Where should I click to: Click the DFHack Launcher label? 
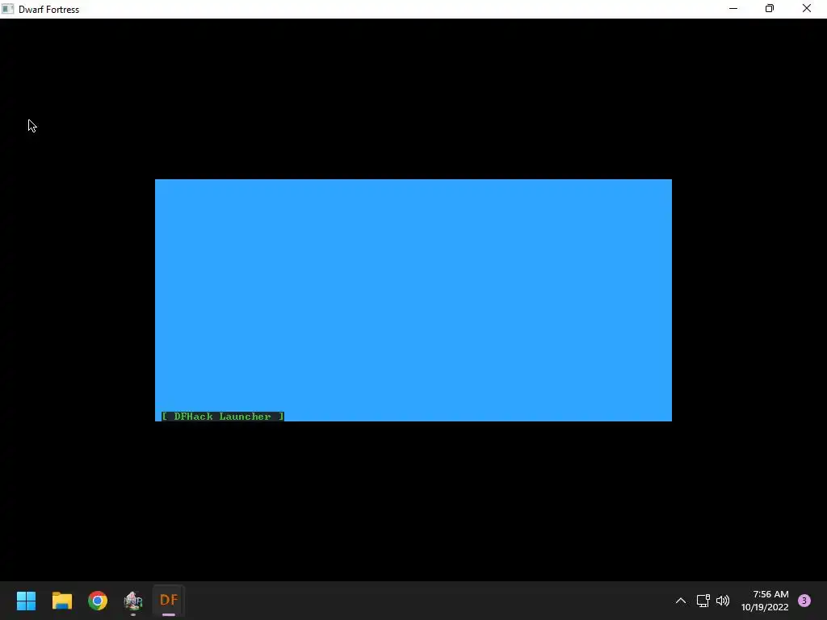click(223, 417)
